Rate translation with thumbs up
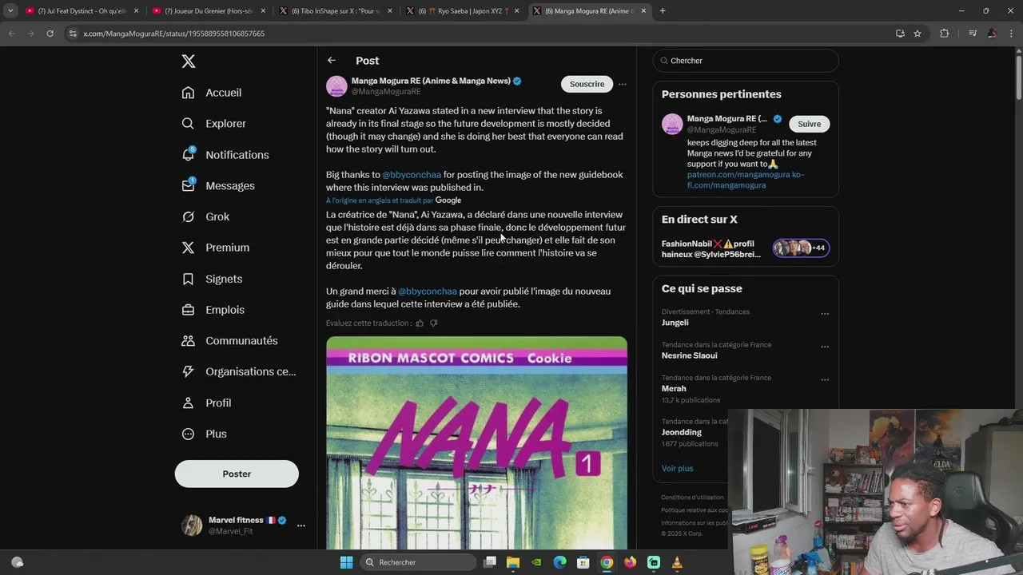 pos(420,323)
